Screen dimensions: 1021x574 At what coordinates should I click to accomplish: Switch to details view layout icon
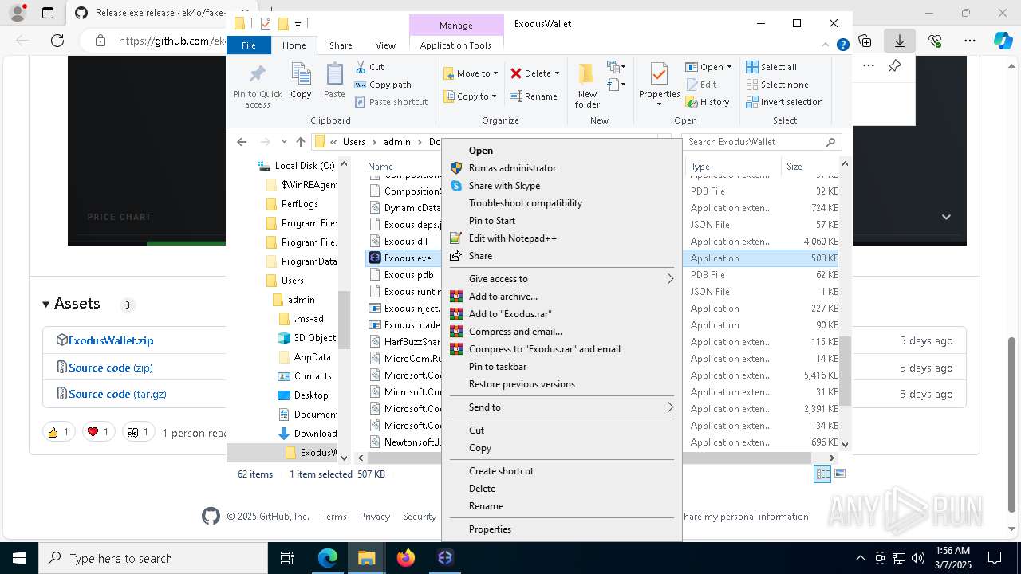tap(822, 474)
